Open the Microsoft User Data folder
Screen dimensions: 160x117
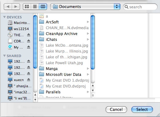click(63, 74)
